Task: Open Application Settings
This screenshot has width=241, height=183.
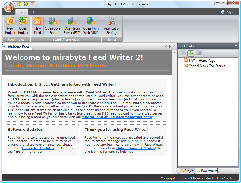Action: pyautogui.click(x=112, y=26)
